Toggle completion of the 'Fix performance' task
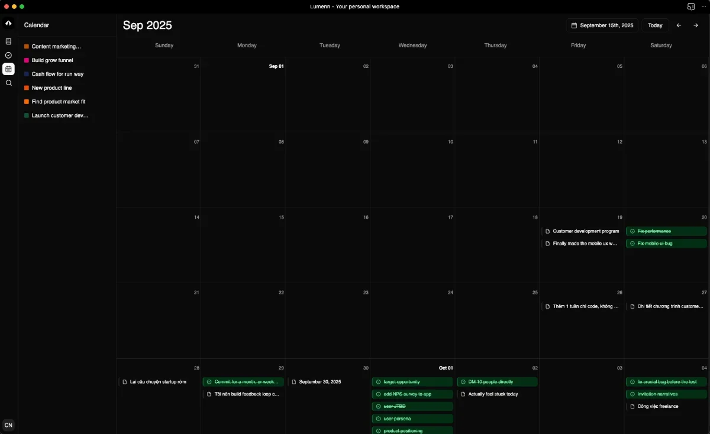This screenshot has width=710, height=434. 632,231
